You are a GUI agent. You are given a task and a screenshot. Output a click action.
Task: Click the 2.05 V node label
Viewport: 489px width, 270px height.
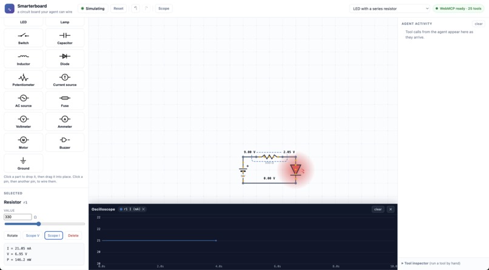click(289, 152)
